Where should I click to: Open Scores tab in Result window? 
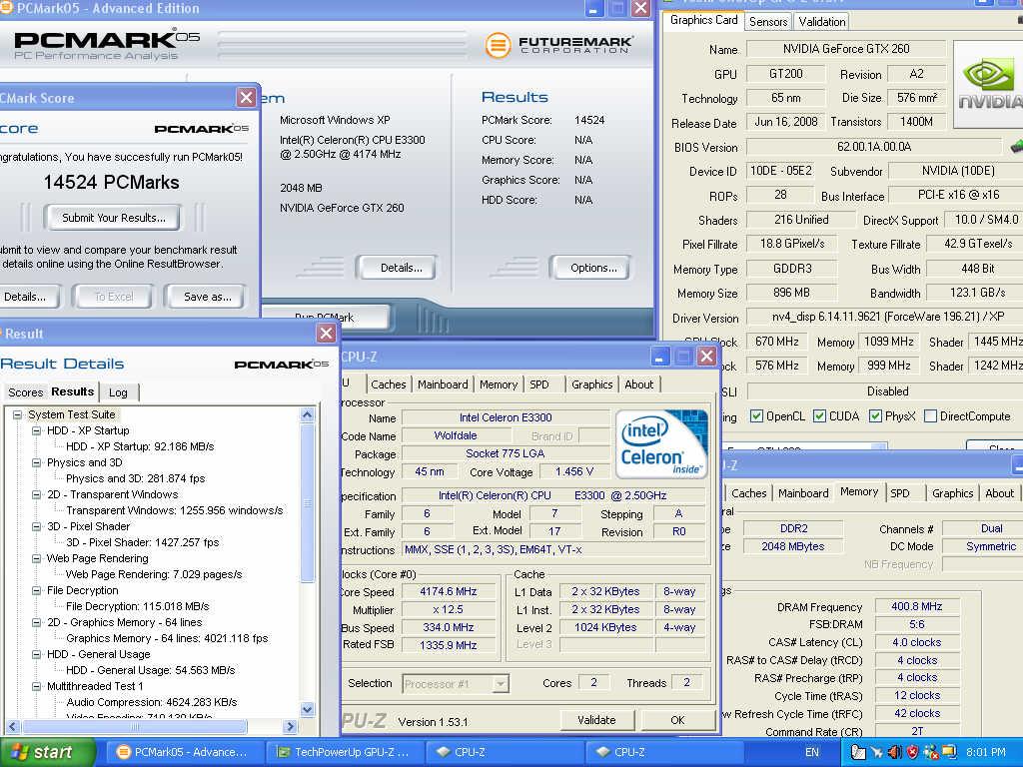25,391
